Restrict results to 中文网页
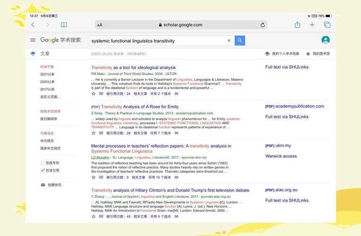 tap(47, 141)
